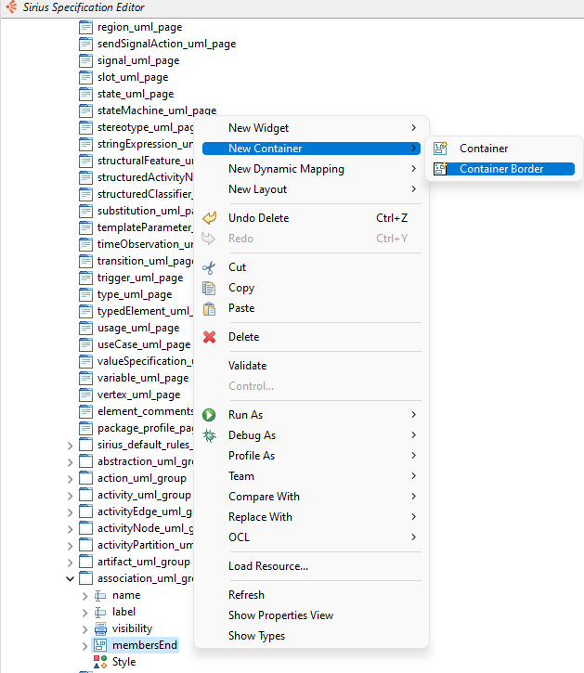
Task: Click the trigger_uml_page page icon
Action: 85,278
